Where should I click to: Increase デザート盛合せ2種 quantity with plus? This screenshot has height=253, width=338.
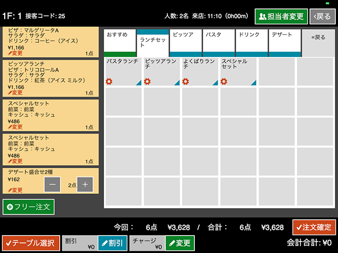click(x=85, y=184)
